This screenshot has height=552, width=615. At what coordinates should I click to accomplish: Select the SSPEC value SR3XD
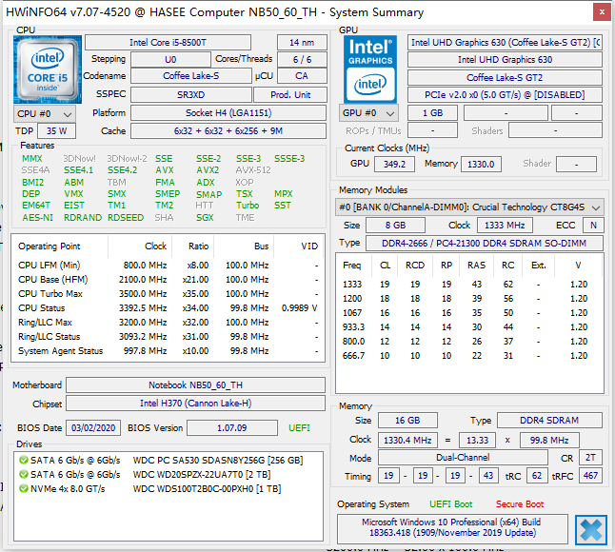click(x=191, y=95)
